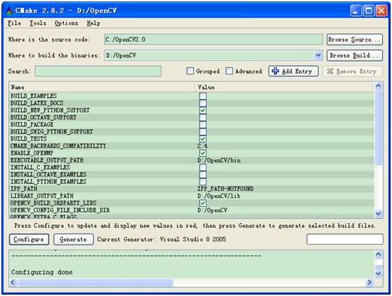Viewport: 392px width, 296px height.
Task: Select BUILD_PACKAGE entry name
Action: coord(32,125)
